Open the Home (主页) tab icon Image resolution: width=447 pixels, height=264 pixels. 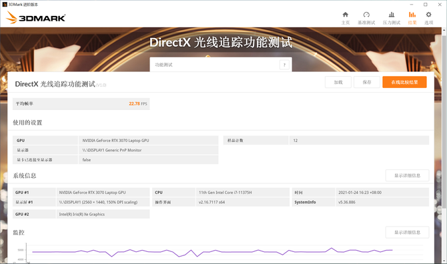(345, 15)
